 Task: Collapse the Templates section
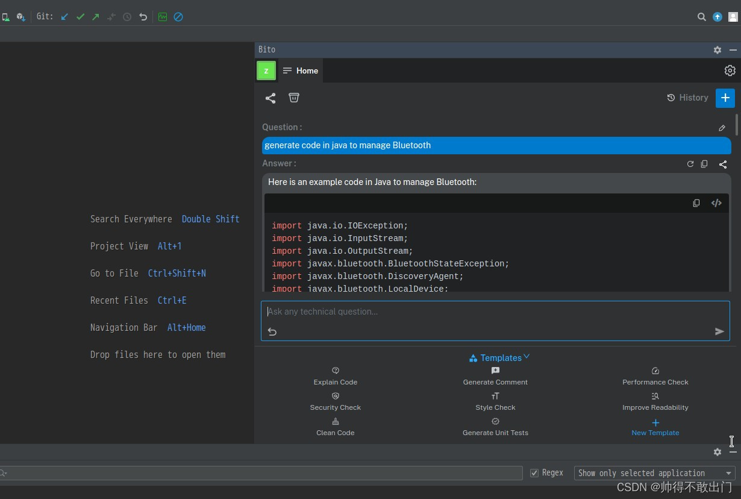(499, 358)
